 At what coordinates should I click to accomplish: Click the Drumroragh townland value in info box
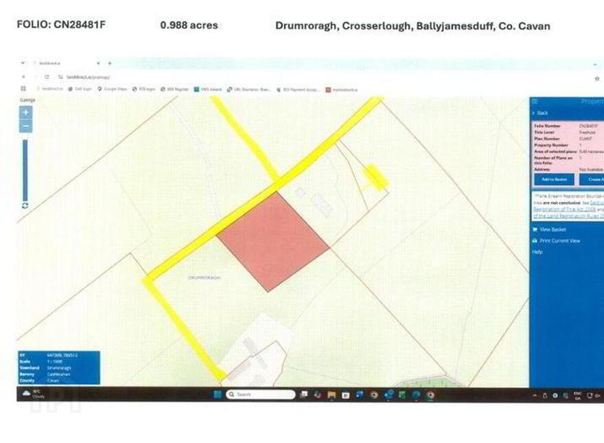[59, 368]
